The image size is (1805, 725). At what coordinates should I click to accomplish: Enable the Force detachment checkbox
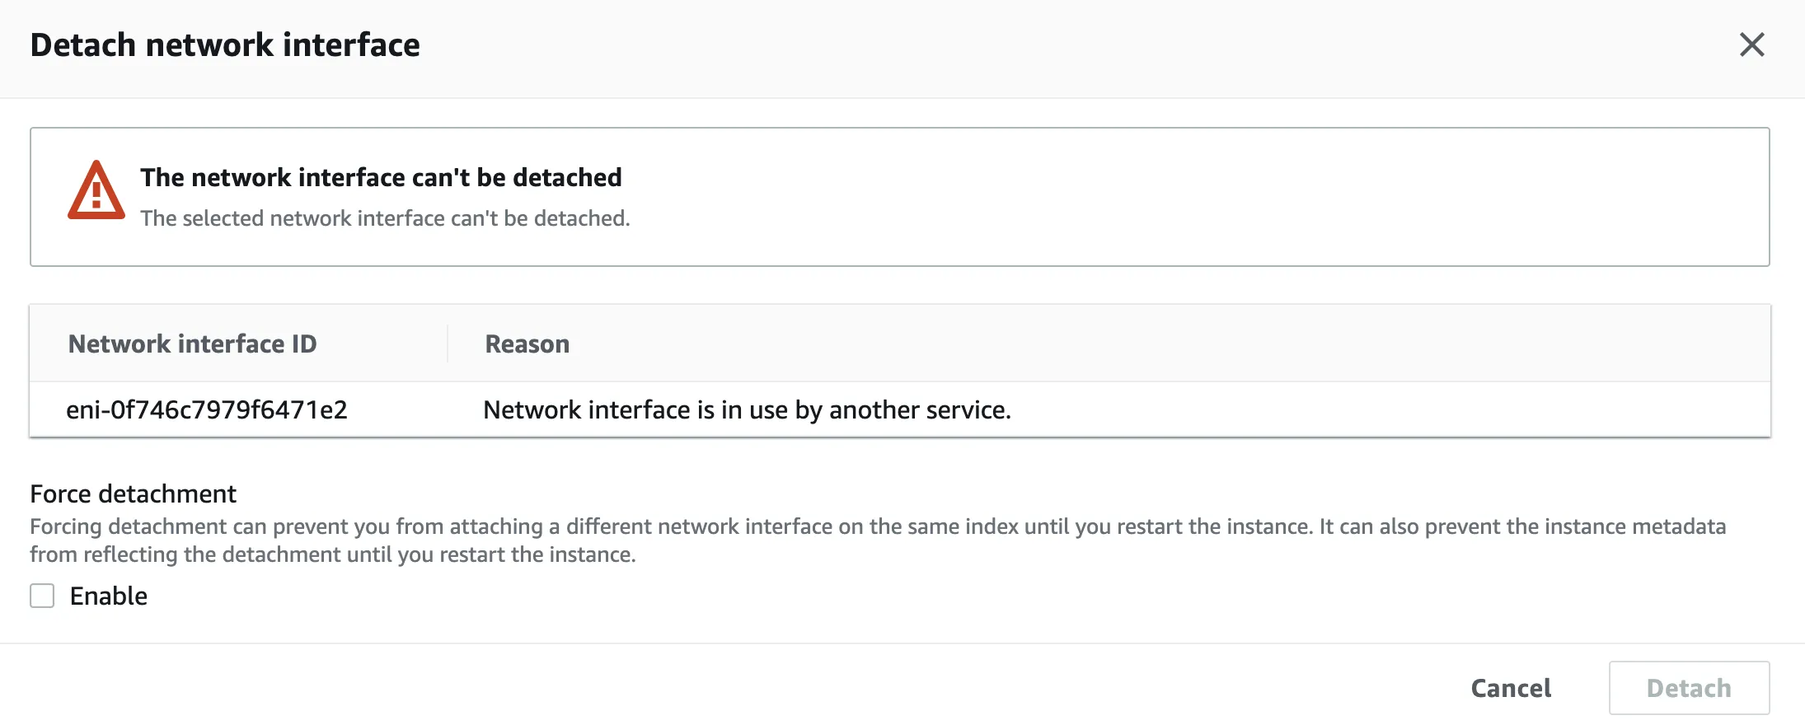[42, 596]
